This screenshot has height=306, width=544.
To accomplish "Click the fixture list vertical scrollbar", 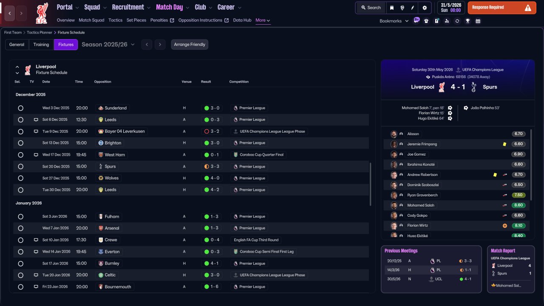I will pos(371,184).
